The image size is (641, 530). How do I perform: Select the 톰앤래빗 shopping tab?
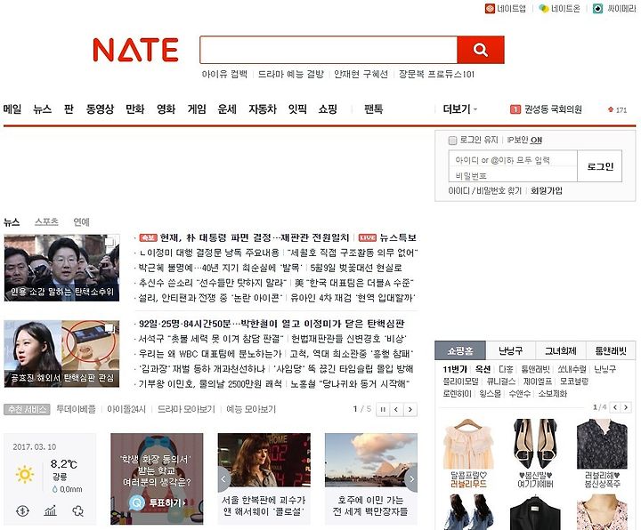coord(611,350)
